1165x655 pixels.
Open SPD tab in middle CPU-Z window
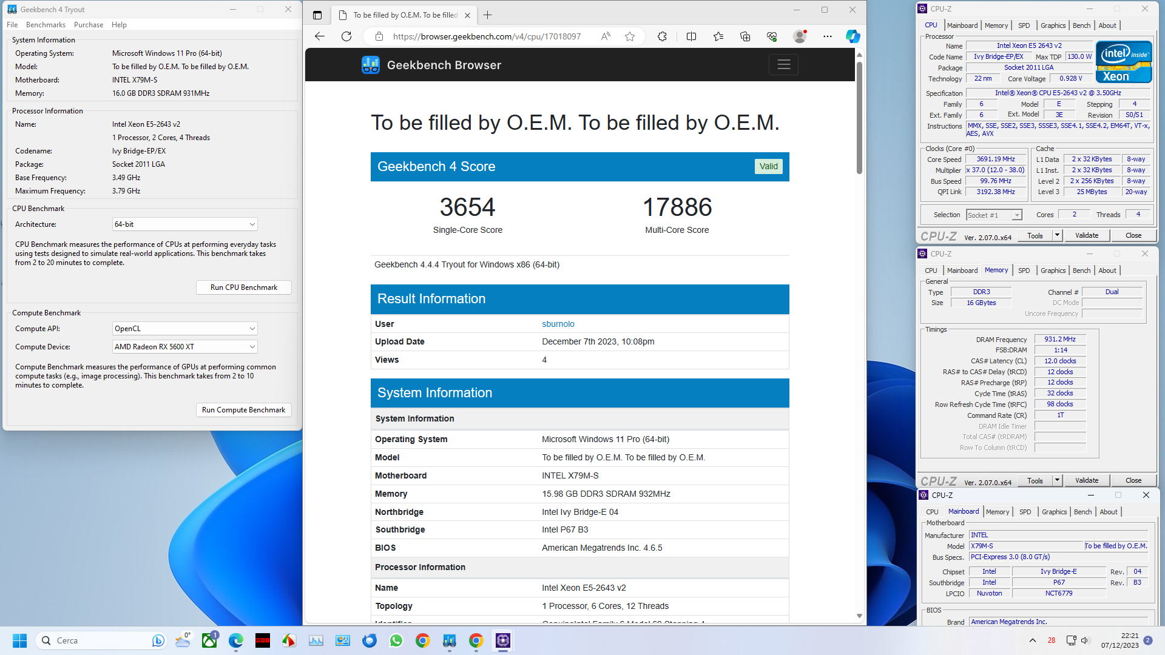pyautogui.click(x=1024, y=270)
